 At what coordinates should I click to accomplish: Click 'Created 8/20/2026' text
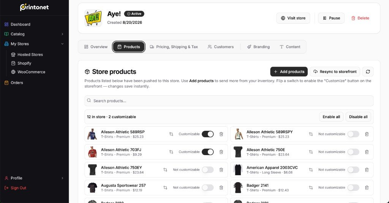(x=125, y=22)
